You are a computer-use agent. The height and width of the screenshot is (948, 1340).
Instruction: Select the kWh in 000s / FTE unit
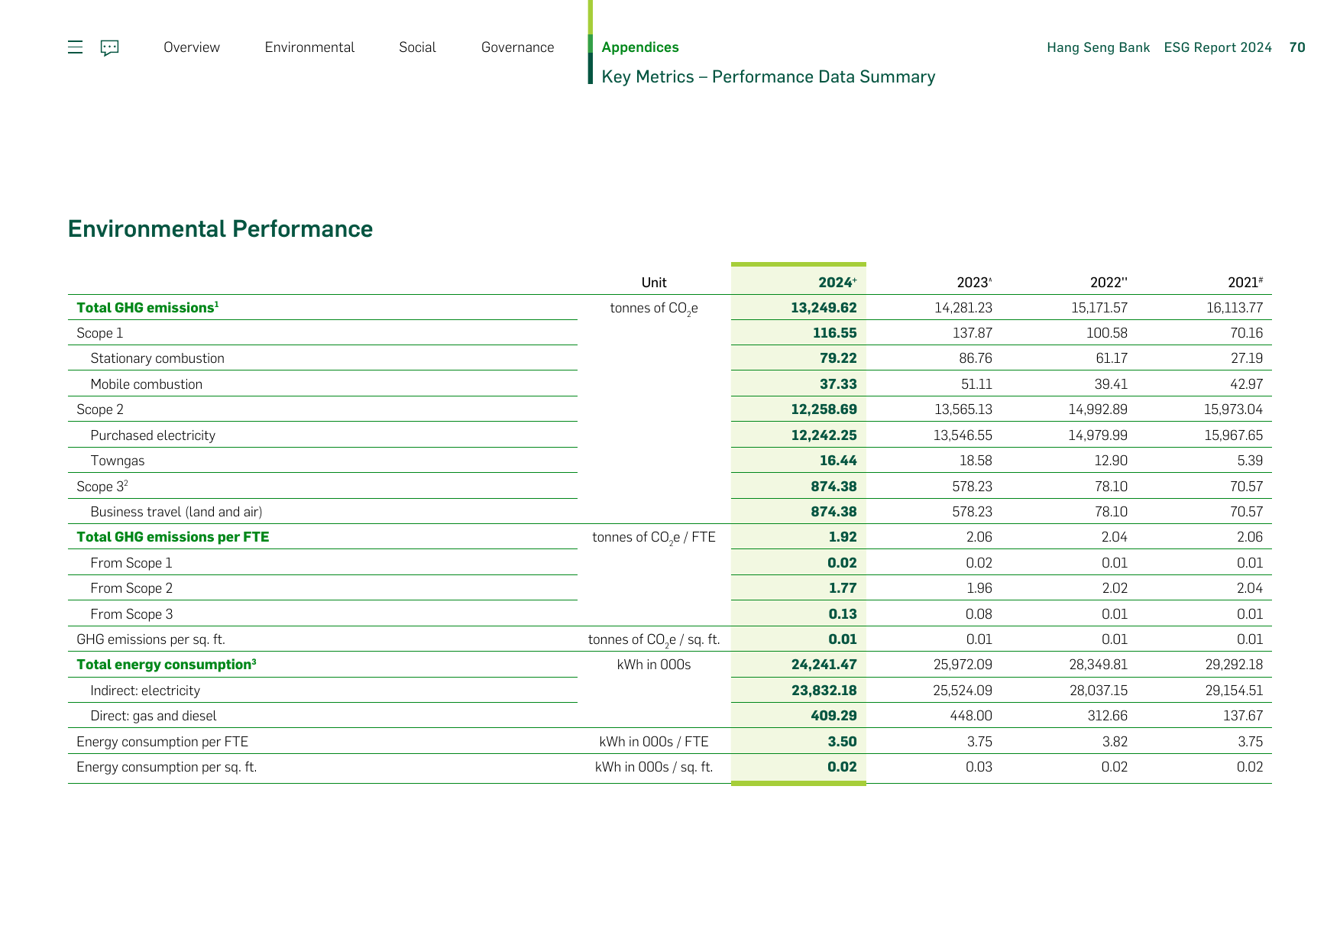654,742
